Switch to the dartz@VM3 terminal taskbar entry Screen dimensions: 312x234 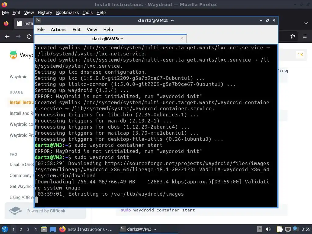(x=148, y=229)
